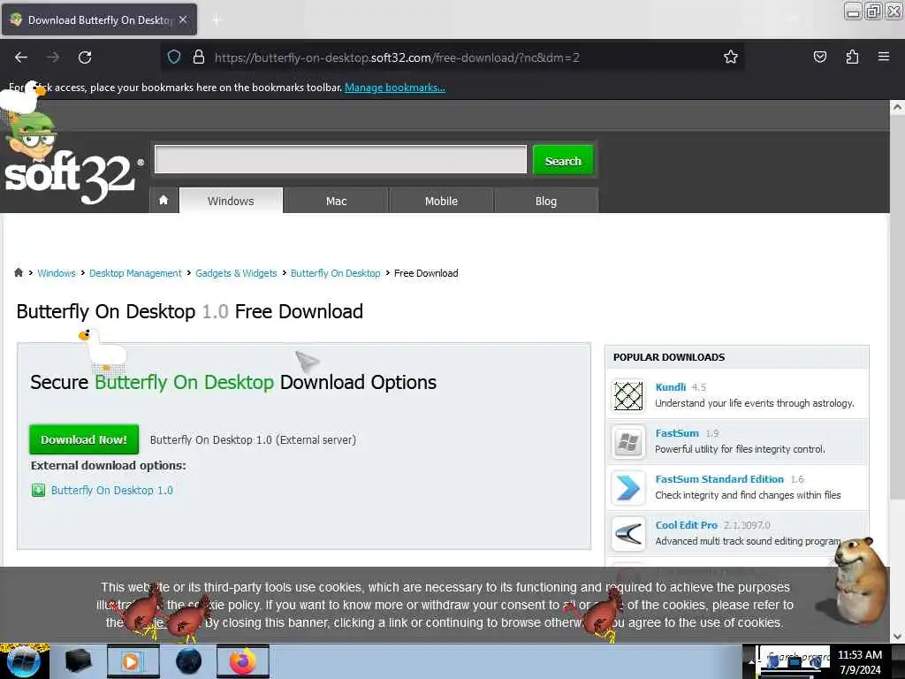Click the 'Free Download' breadcrumb text

tap(426, 273)
